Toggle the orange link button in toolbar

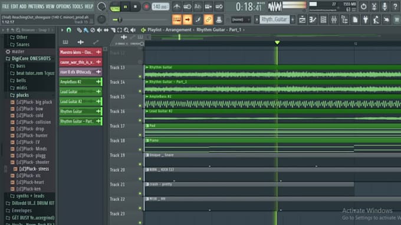[208, 19]
